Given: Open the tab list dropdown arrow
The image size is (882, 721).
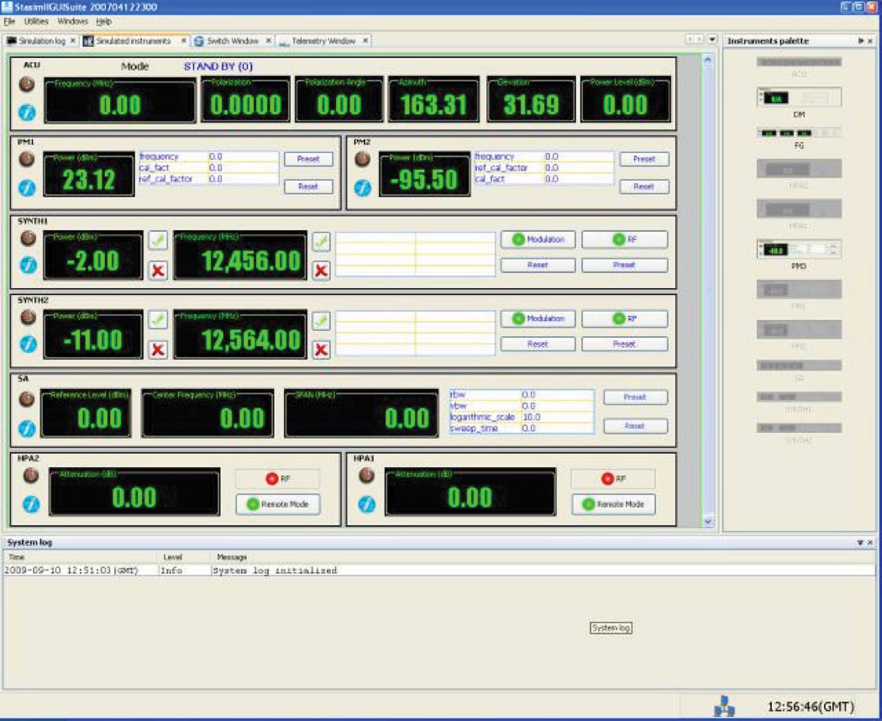Looking at the screenshot, I should click(712, 39).
